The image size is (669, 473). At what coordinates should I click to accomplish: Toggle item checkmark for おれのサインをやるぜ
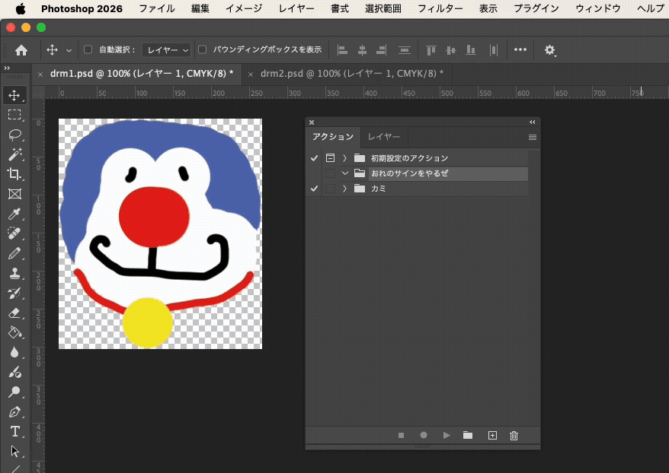[x=315, y=173]
